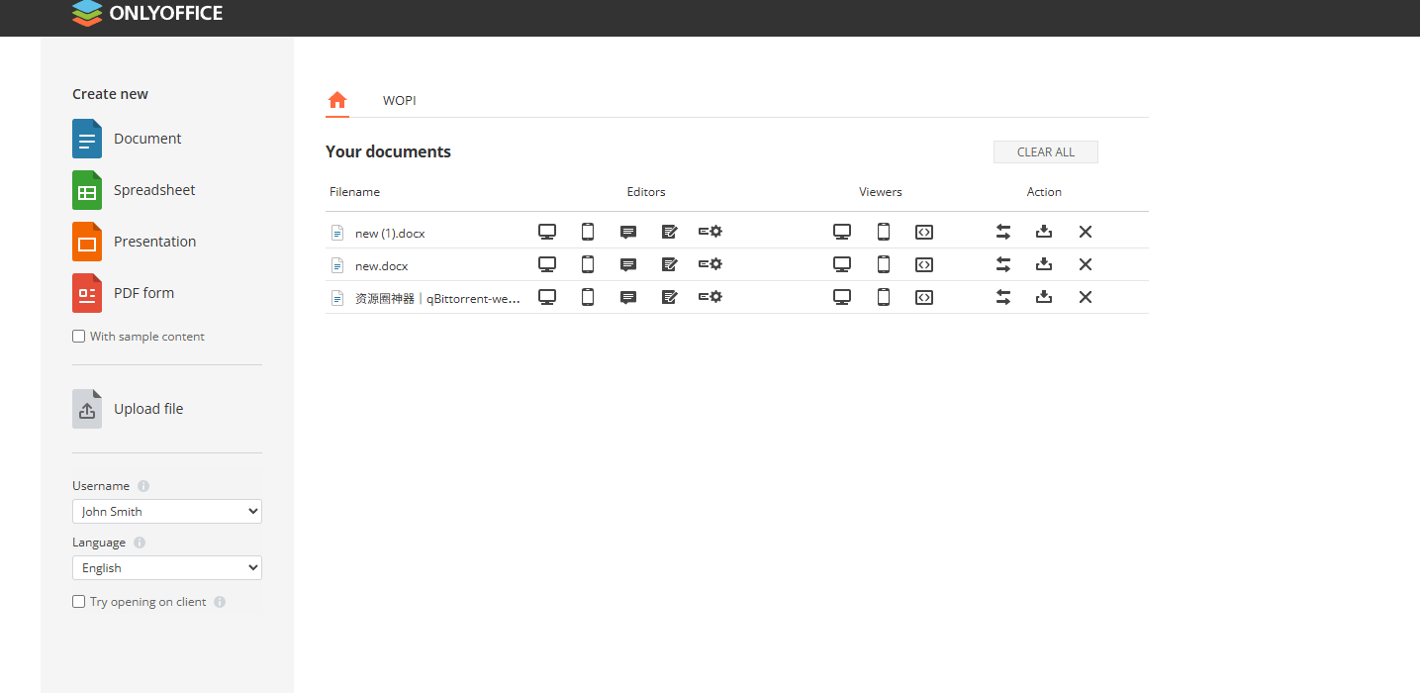1420x693 pixels.
Task: Click the new.docx filename
Action: pyautogui.click(x=381, y=266)
